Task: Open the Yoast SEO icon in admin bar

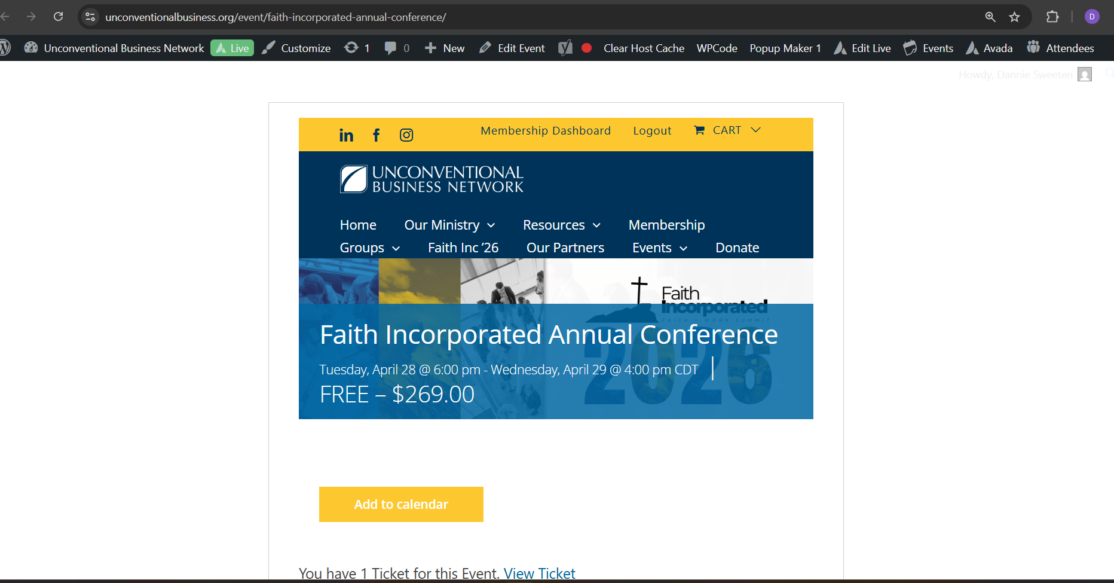Action: [565, 48]
